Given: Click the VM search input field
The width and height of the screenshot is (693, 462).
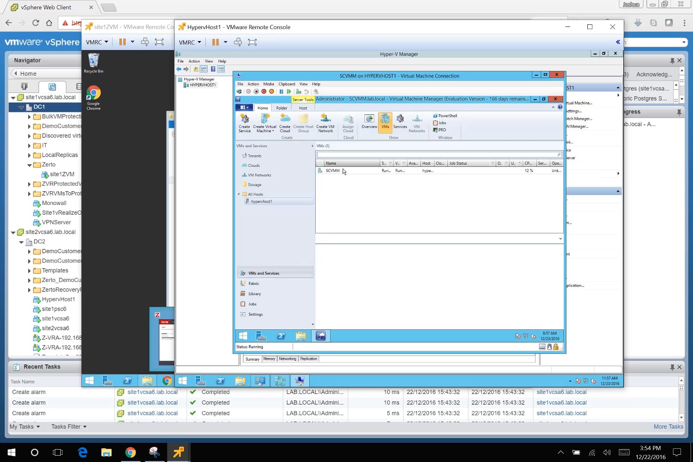Looking at the screenshot, I should pos(436,155).
